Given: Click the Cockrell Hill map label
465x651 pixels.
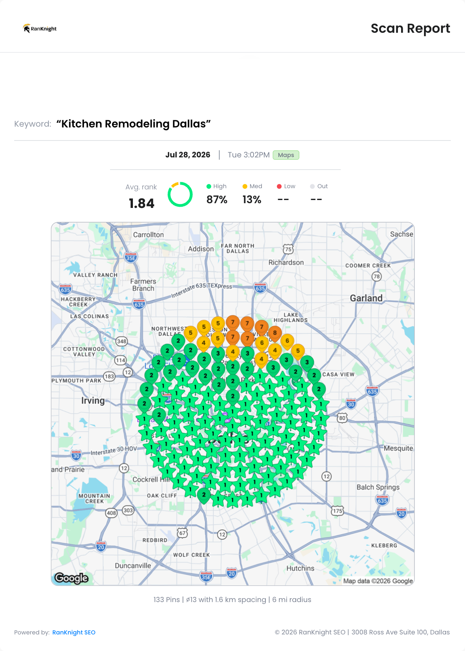Looking at the screenshot, I should click(x=151, y=480).
